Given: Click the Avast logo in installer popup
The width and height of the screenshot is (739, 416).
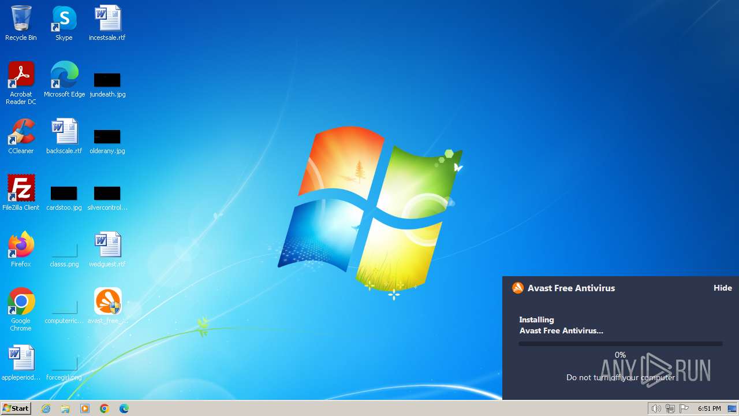Looking at the screenshot, I should click(518, 288).
